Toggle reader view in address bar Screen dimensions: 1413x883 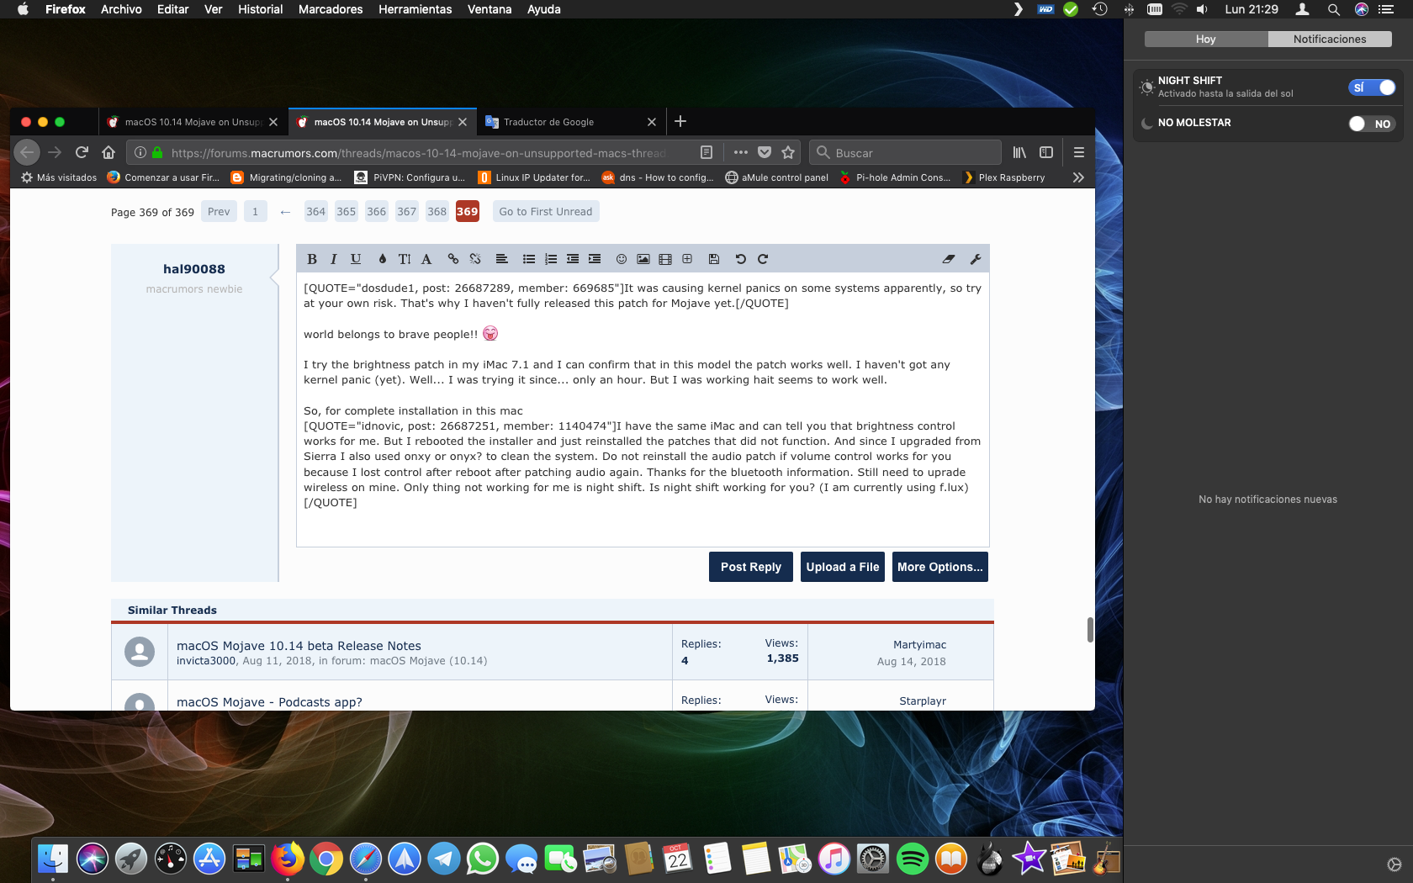[x=706, y=152]
